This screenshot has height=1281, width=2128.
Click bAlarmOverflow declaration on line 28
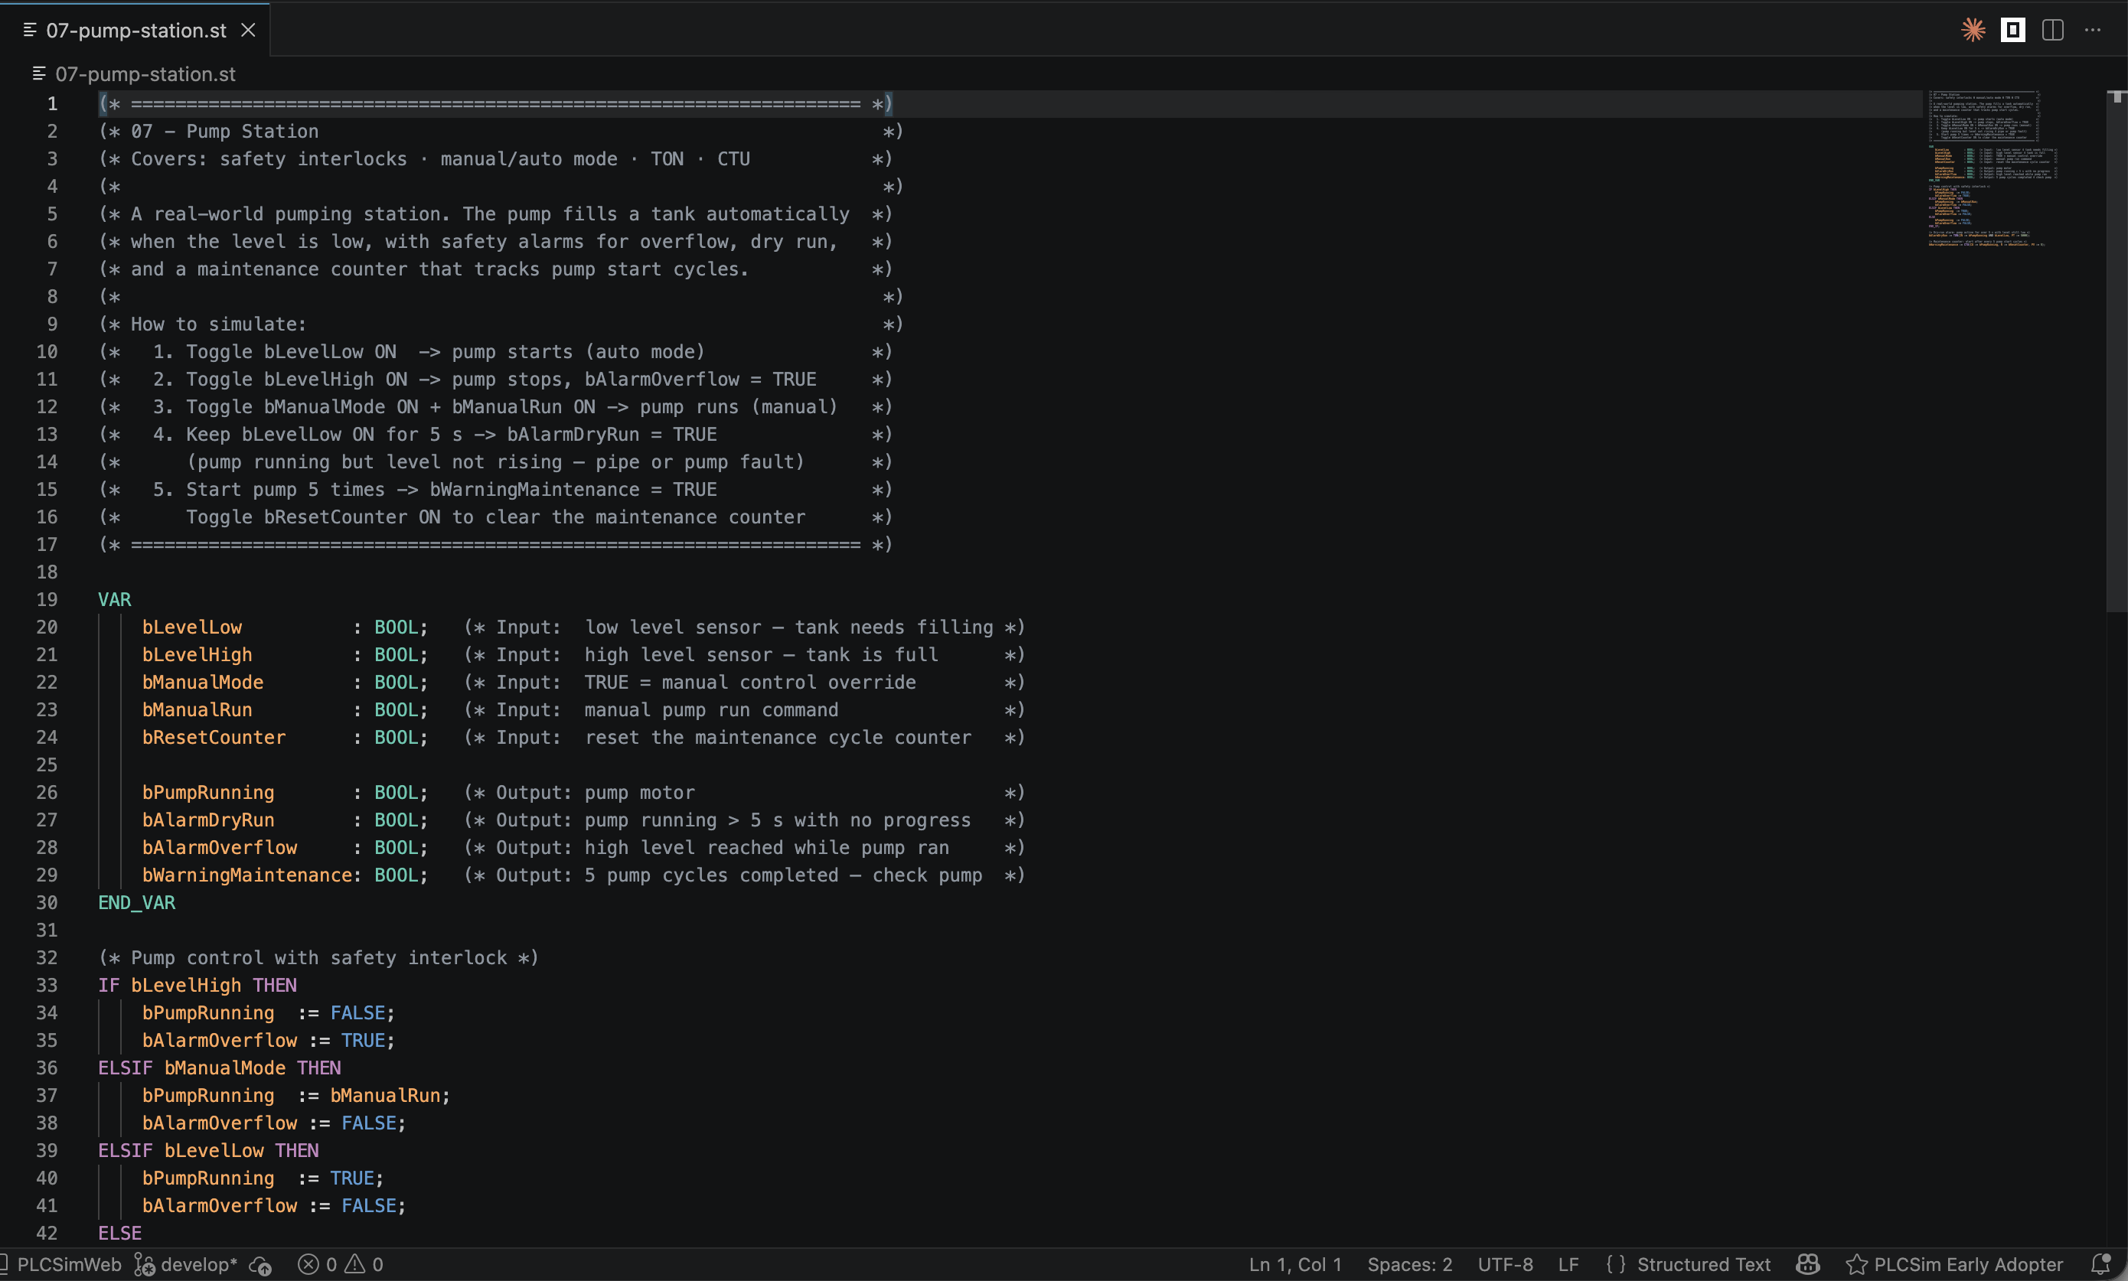219,848
